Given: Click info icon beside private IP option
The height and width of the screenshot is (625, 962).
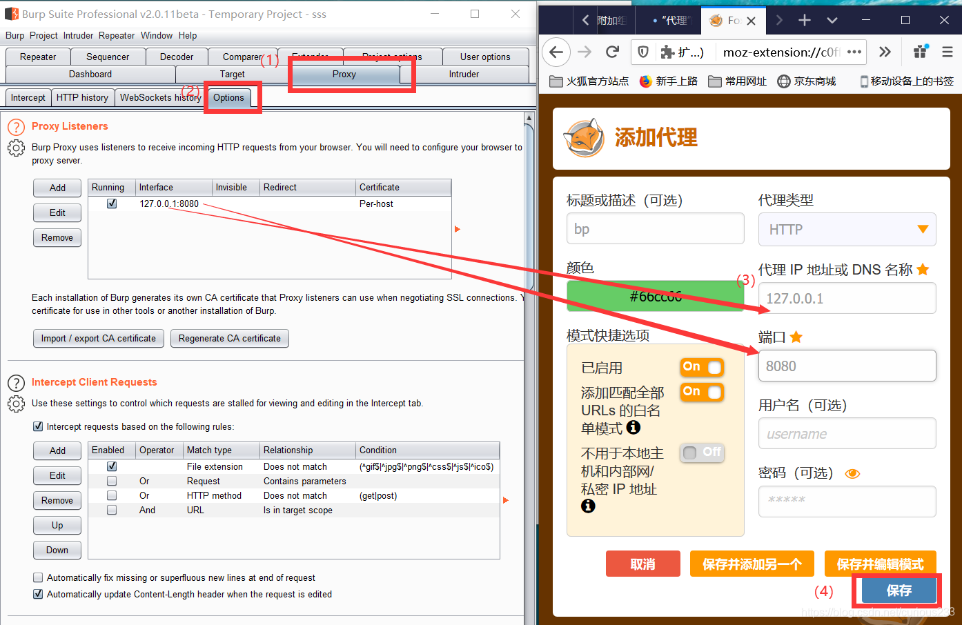Looking at the screenshot, I should [x=588, y=506].
